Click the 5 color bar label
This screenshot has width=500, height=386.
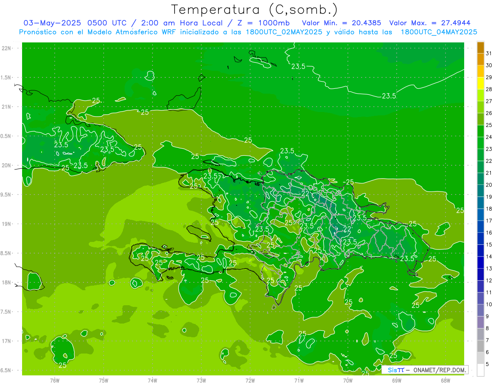pyautogui.click(x=487, y=364)
